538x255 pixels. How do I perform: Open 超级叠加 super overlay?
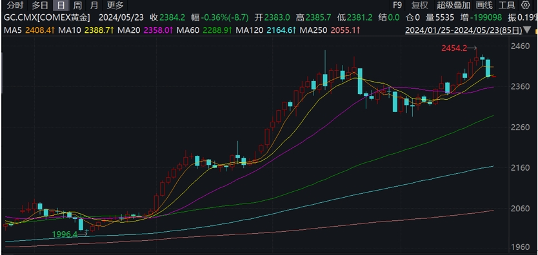coord(453,5)
